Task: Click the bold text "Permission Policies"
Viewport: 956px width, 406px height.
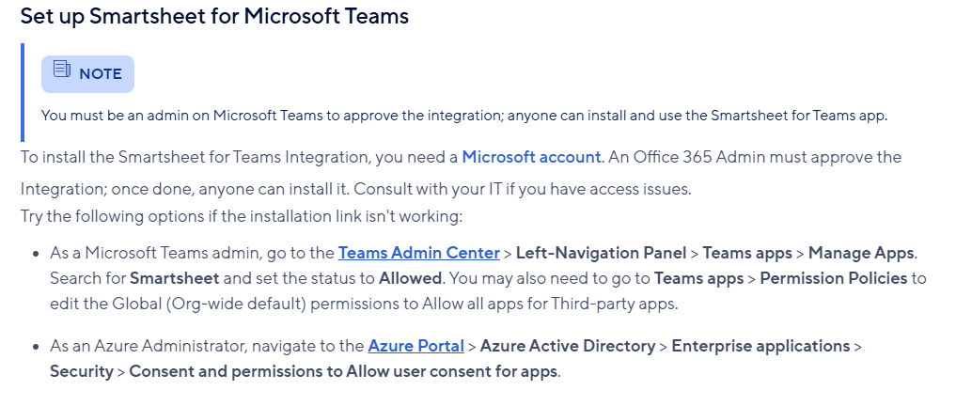Action: coord(834,278)
